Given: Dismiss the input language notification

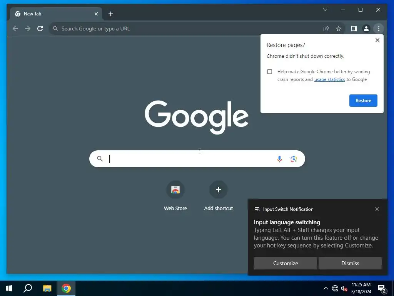Looking at the screenshot, I should (350, 263).
